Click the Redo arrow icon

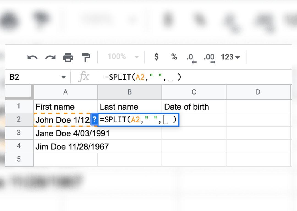[x=50, y=57]
